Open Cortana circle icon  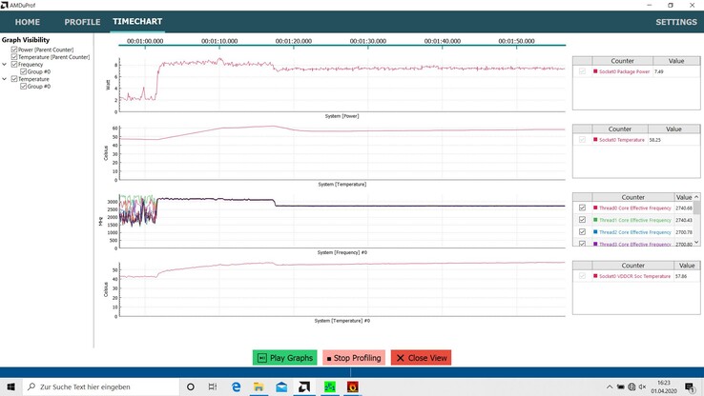(x=191, y=386)
